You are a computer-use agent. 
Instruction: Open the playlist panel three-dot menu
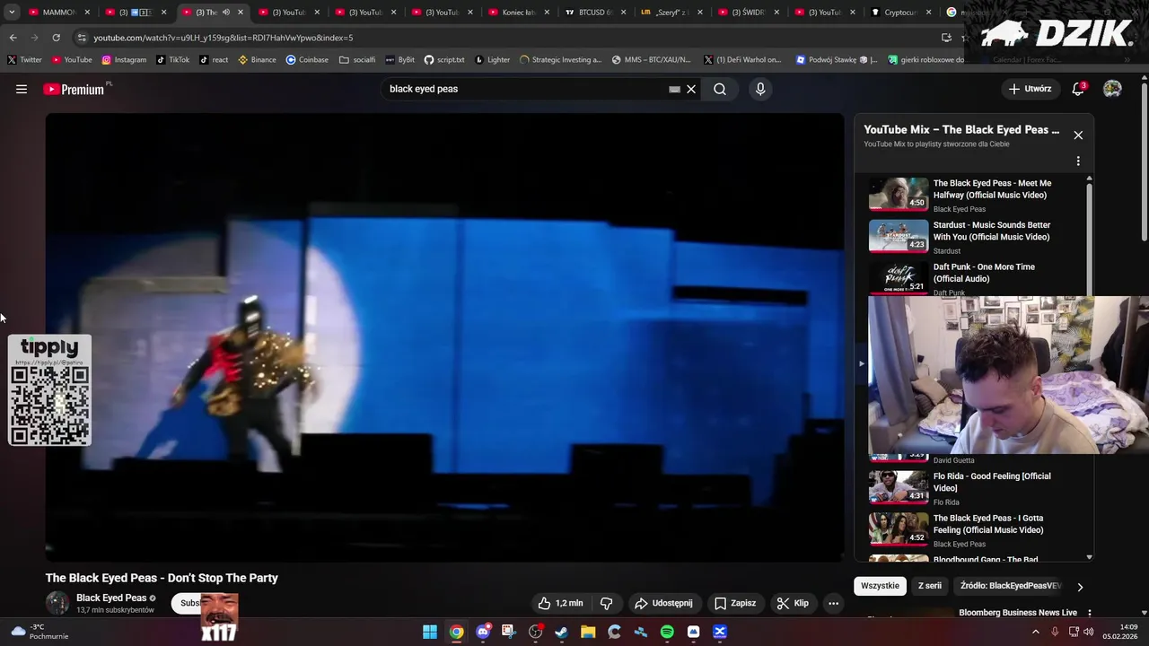point(1078,161)
